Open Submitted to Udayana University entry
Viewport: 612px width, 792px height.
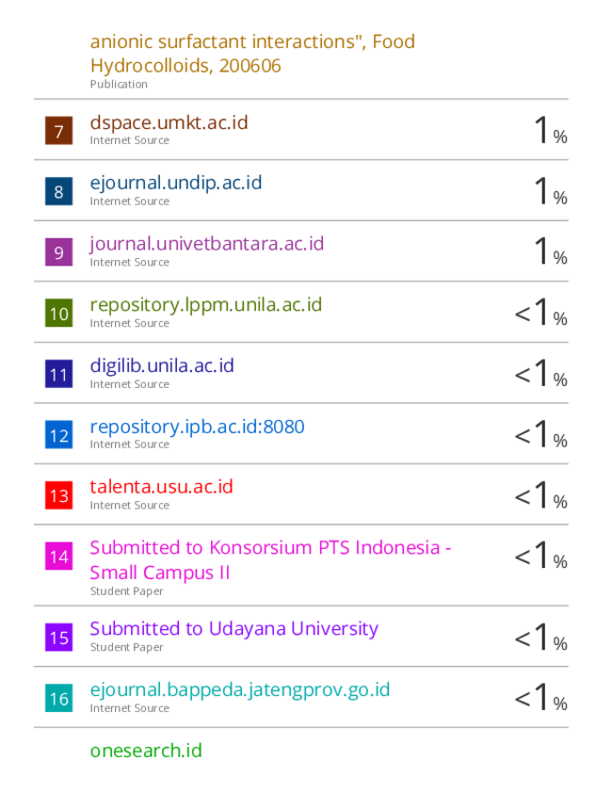pos(234,629)
